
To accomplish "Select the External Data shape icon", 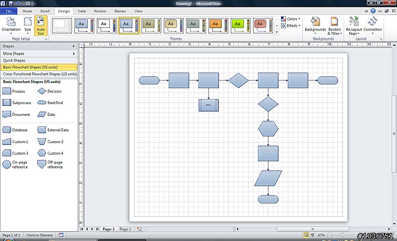I will [x=42, y=130].
